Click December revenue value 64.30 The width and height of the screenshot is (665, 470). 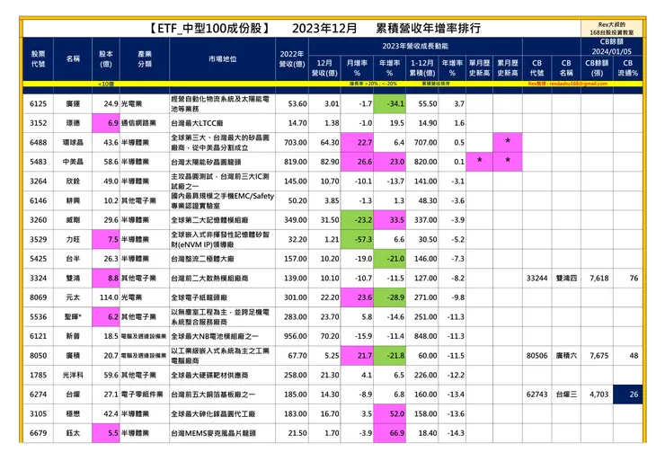click(330, 143)
